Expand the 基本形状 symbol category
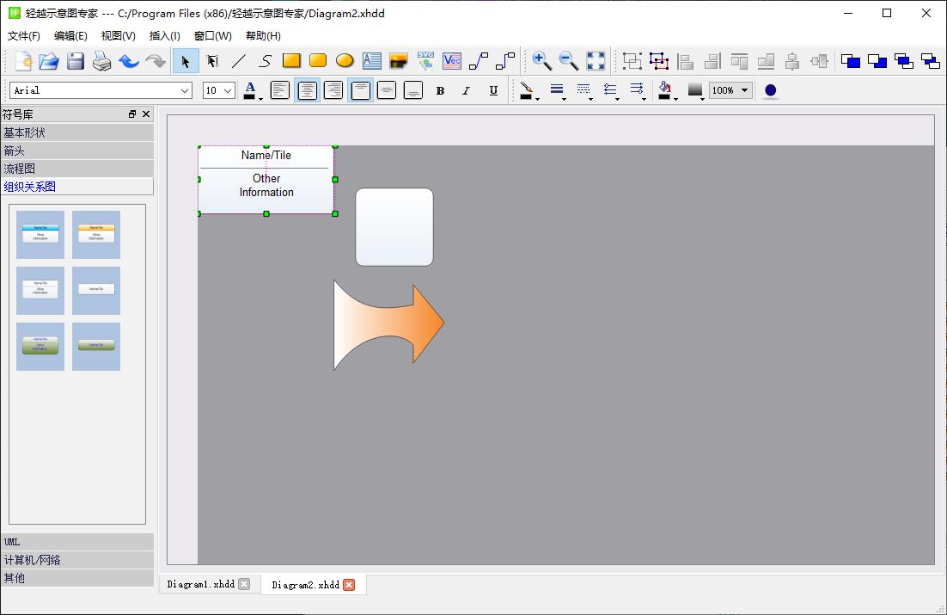The height and width of the screenshot is (615, 947). [77, 132]
